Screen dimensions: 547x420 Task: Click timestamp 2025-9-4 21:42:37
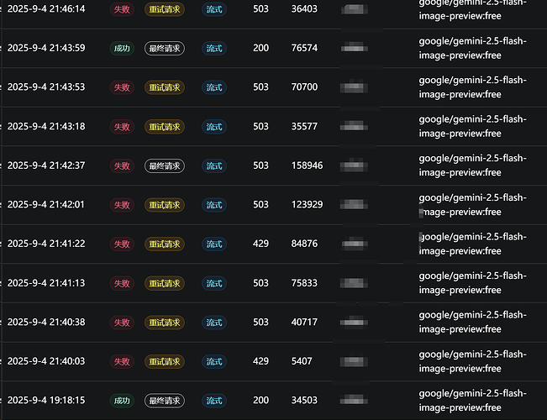[46, 165]
